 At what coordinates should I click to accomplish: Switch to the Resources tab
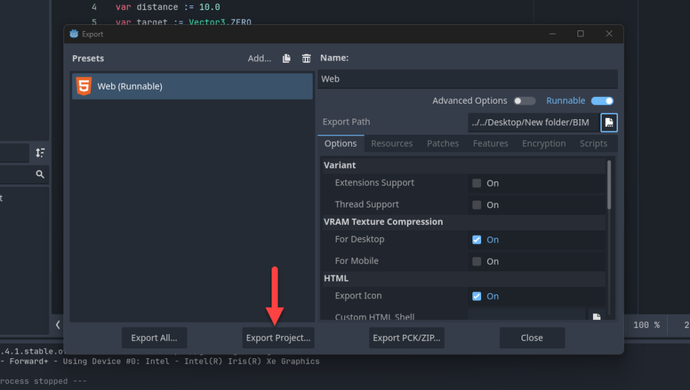click(x=391, y=143)
